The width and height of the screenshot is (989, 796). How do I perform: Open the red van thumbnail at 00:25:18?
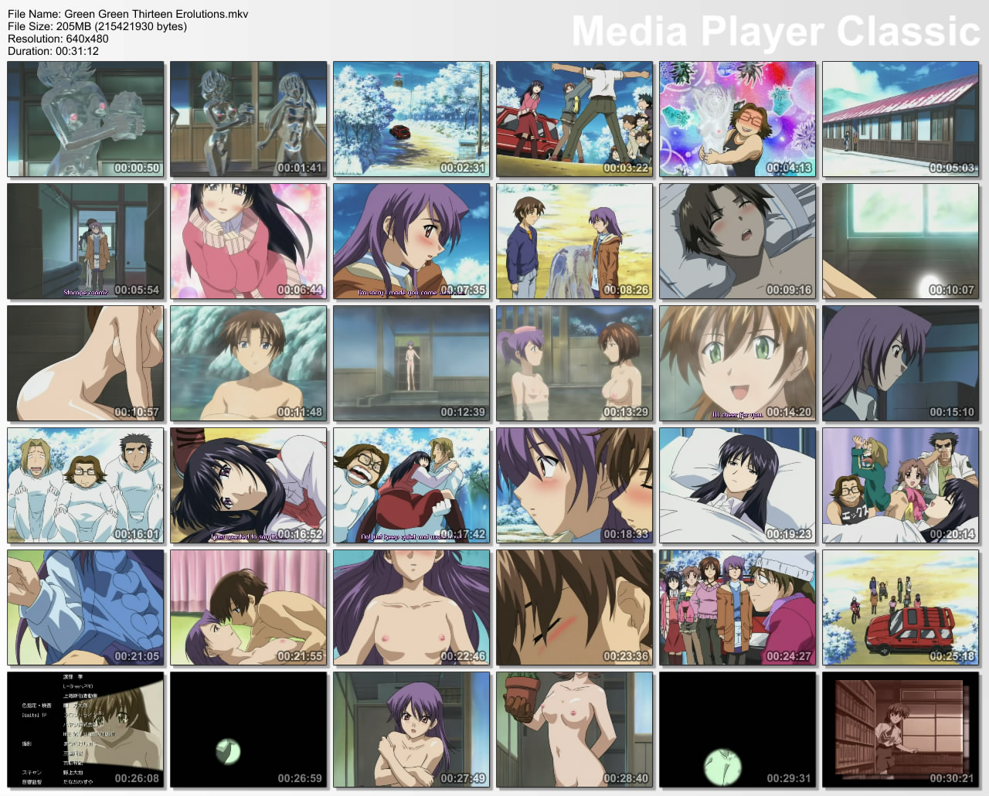(901, 607)
